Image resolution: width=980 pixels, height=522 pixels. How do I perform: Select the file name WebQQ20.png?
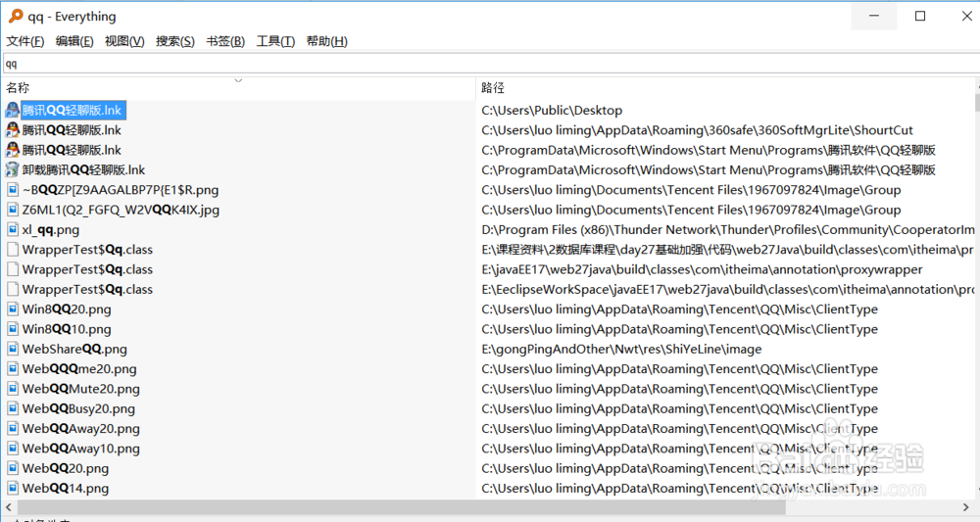(x=66, y=468)
